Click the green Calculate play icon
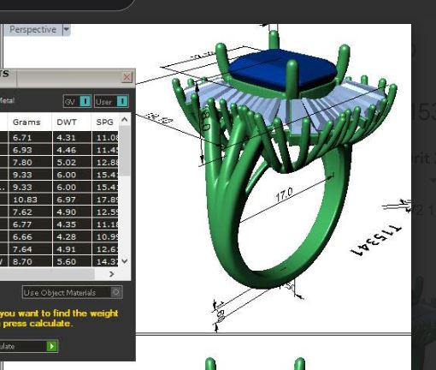The height and width of the screenshot is (370, 436). [52, 346]
